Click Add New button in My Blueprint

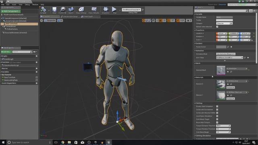[6, 52]
